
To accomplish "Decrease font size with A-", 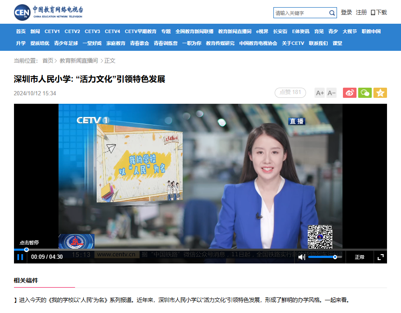I will click(x=331, y=93).
